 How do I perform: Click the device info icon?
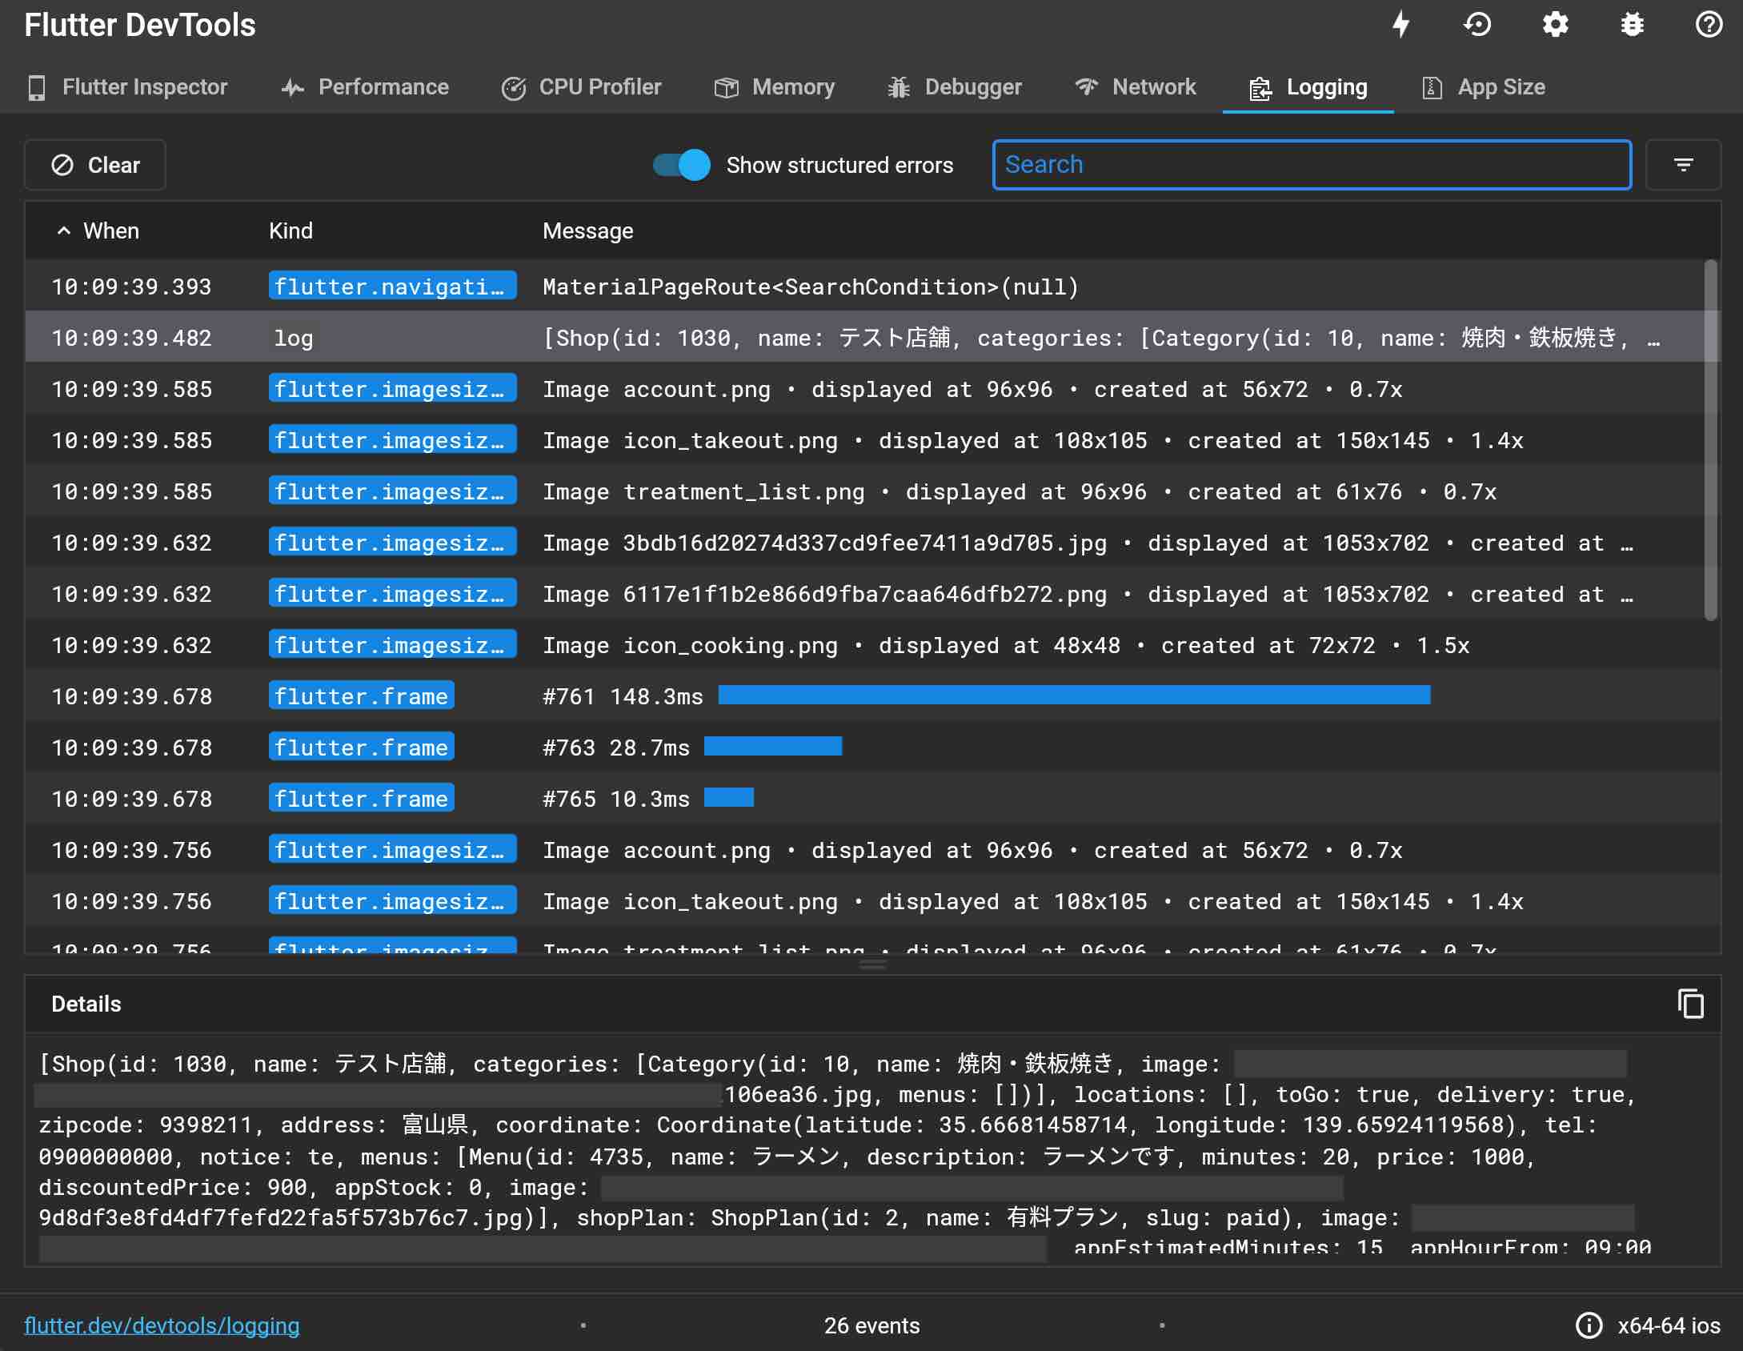click(1589, 1325)
